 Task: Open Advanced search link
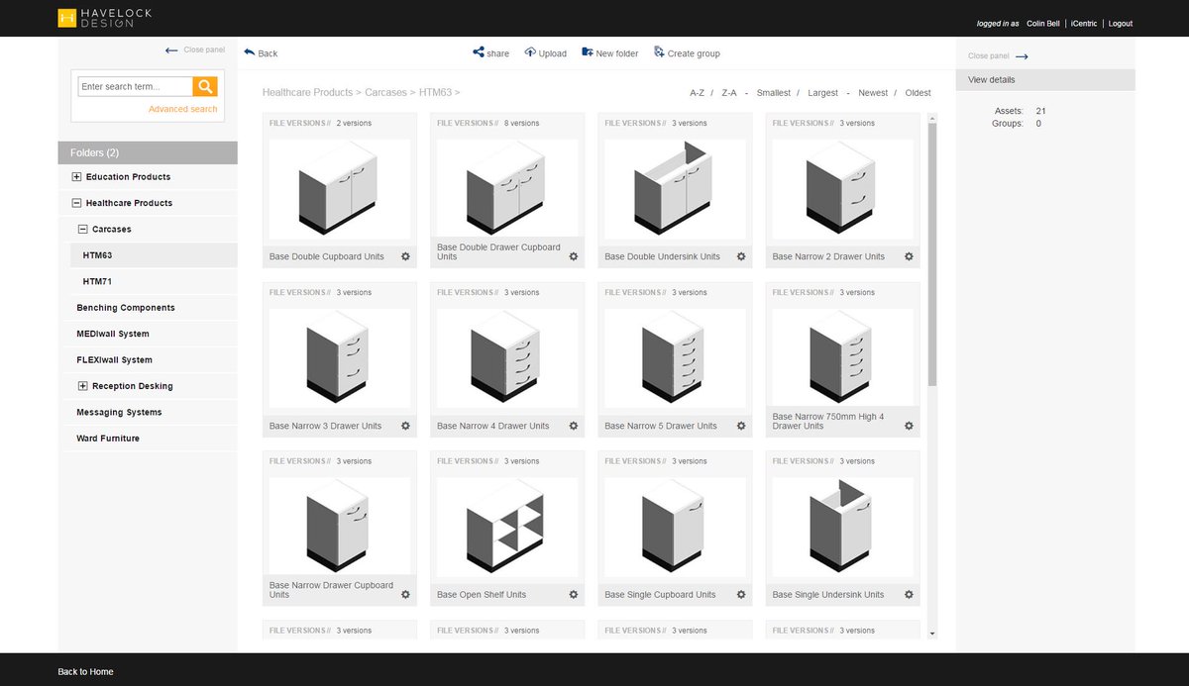[182, 109]
